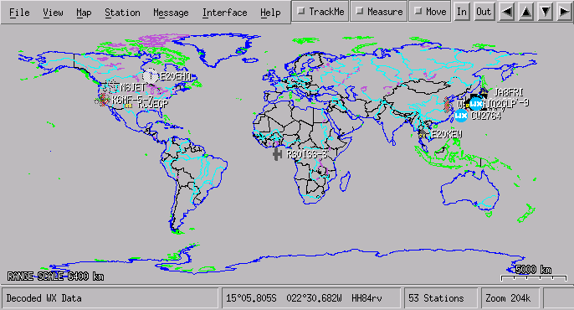Select the K6MF station symbol cluster
Image resolution: width=574 pixels, height=310 pixels.
pyautogui.click(x=103, y=100)
